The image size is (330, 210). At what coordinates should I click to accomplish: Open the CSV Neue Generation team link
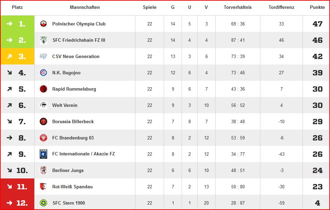76,56
